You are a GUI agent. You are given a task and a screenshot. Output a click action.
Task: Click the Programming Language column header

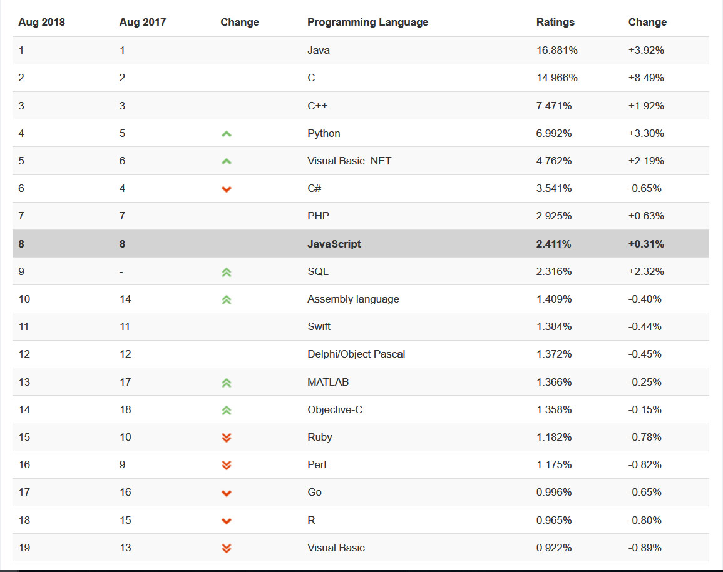[x=367, y=22]
